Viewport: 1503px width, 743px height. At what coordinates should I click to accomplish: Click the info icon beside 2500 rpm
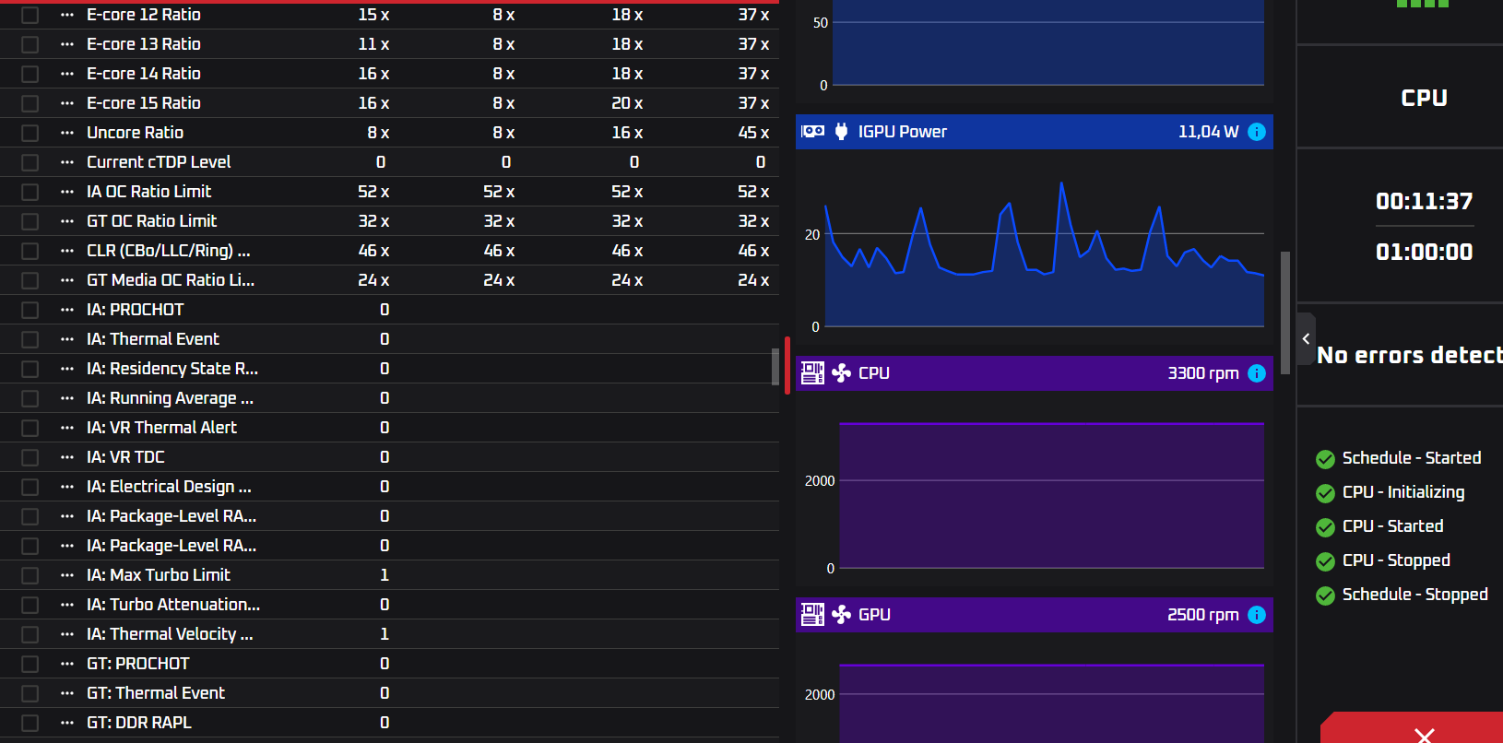1257,615
